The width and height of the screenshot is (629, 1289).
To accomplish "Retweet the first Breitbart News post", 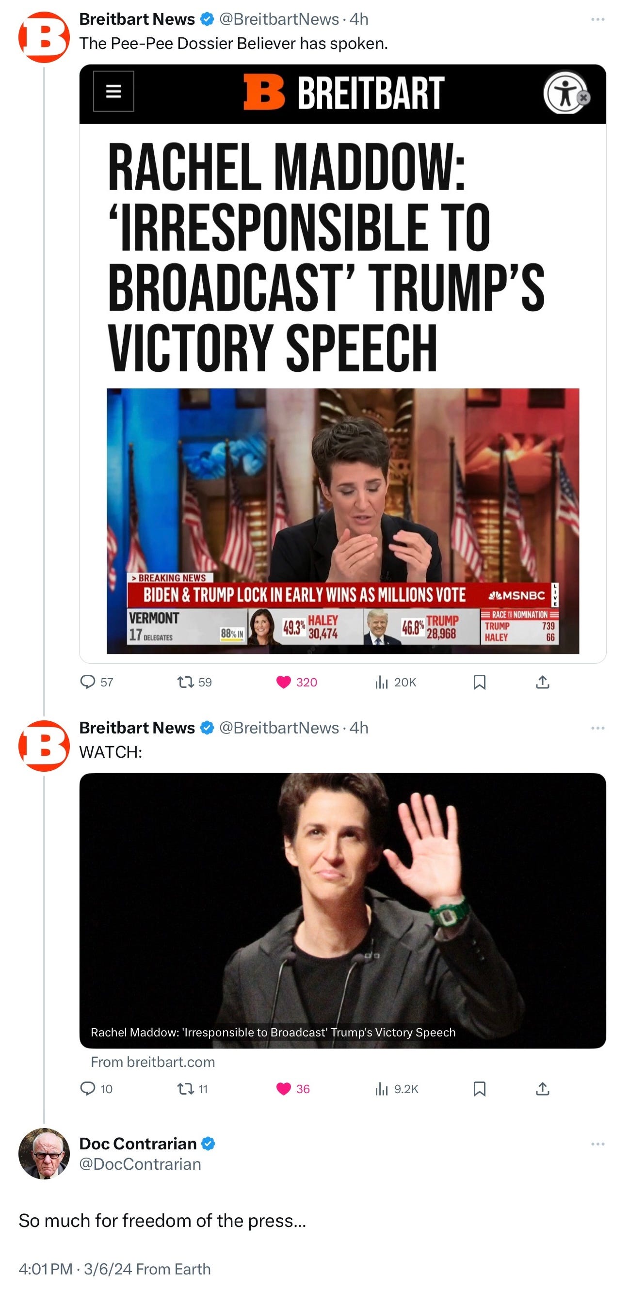I will click(194, 682).
